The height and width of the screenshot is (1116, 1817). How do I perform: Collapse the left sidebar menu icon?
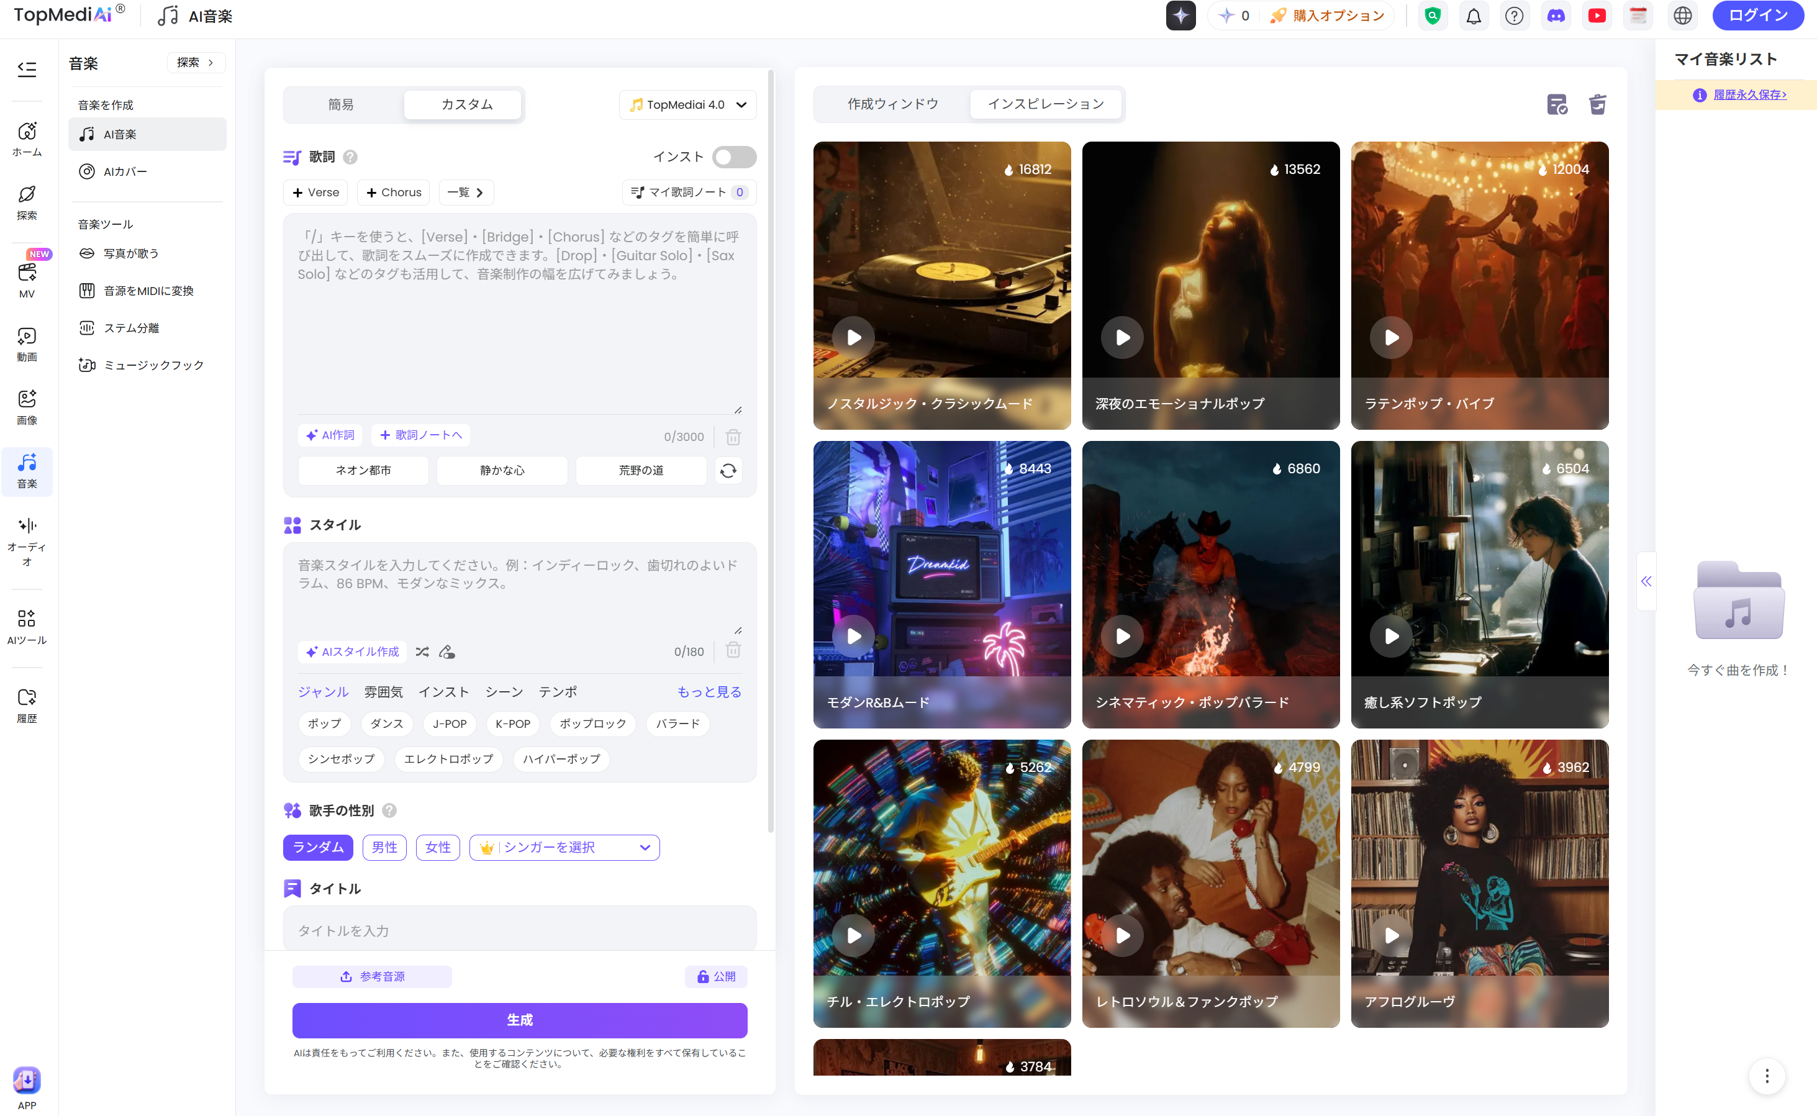click(x=27, y=69)
